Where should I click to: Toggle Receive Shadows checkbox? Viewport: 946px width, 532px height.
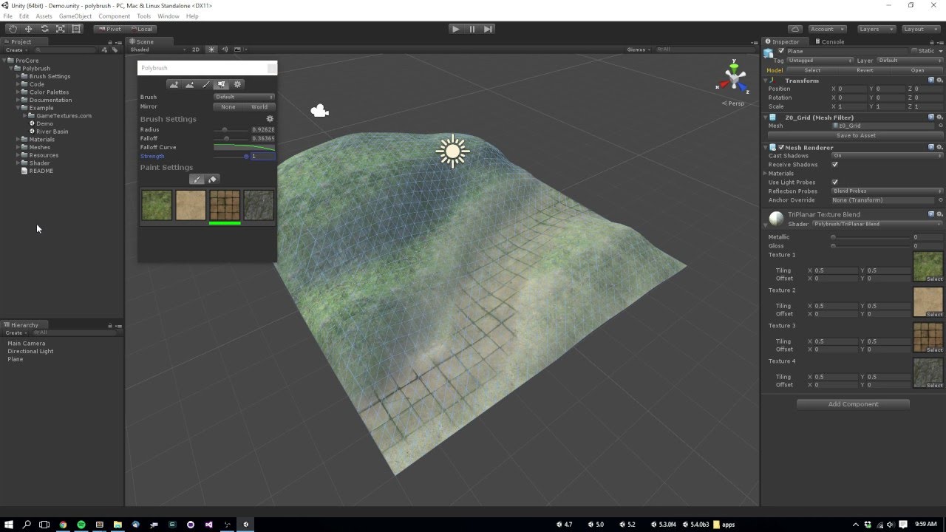(835, 164)
